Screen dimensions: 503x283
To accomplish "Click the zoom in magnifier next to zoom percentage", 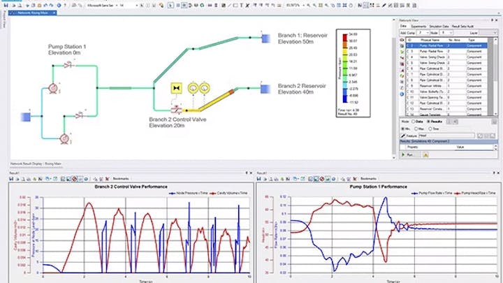I will [308, 6].
